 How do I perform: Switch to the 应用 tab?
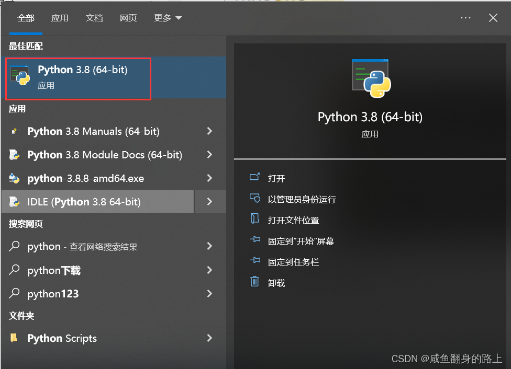coord(60,17)
